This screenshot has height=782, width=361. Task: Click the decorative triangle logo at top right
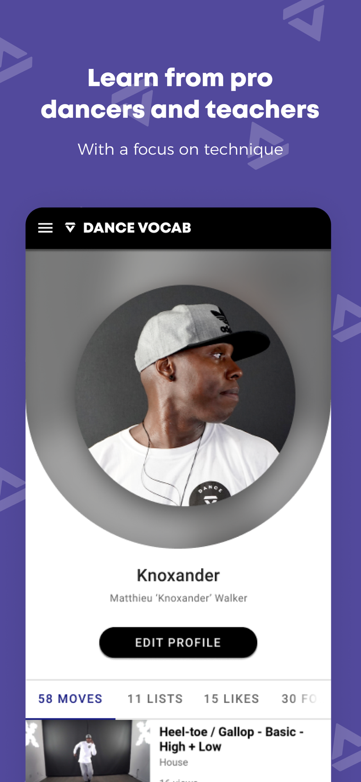304,20
